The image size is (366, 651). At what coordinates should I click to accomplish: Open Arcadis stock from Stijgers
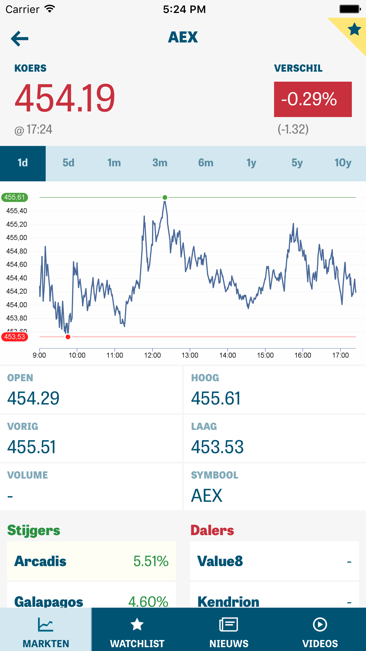91,561
